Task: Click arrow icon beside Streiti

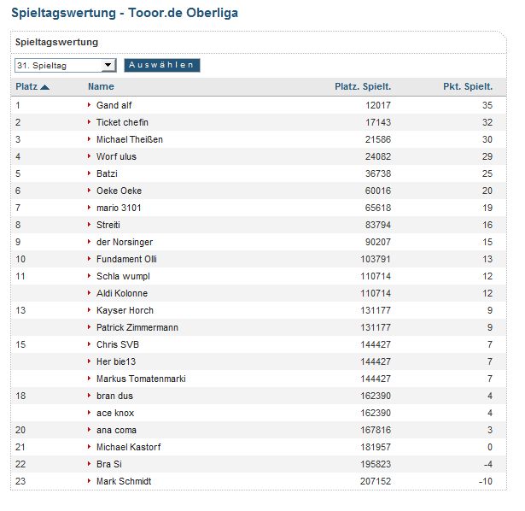Action: [89, 225]
